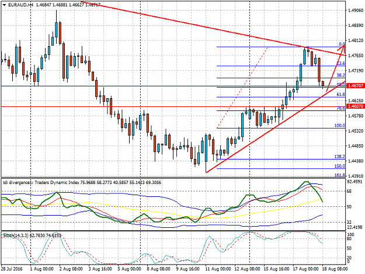
Task: Click the 12 Aug 08:00 time label
Action: [x=247, y=269]
